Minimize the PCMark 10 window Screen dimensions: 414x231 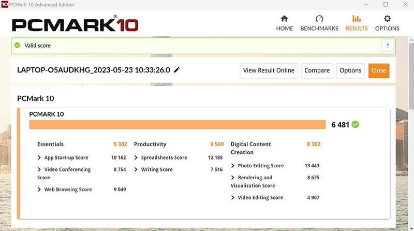[366, 4]
